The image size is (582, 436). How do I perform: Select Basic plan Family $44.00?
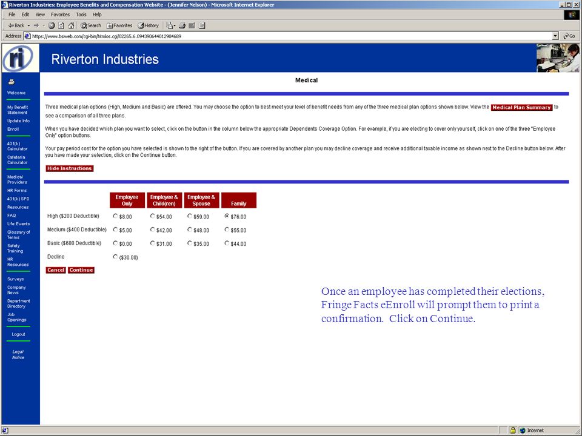(x=227, y=243)
